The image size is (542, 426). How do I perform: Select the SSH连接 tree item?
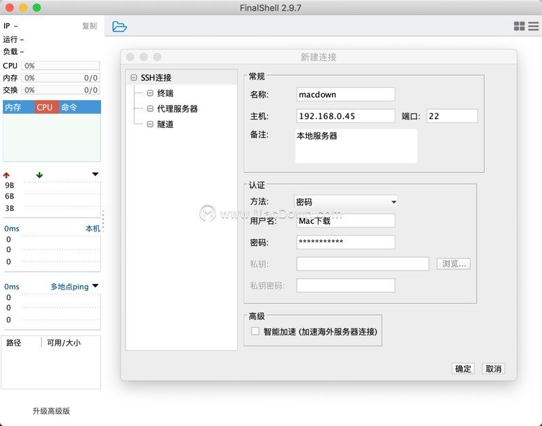point(156,78)
